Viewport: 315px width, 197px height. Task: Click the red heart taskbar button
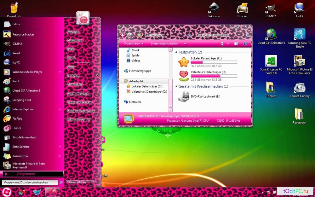[x=52, y=192]
